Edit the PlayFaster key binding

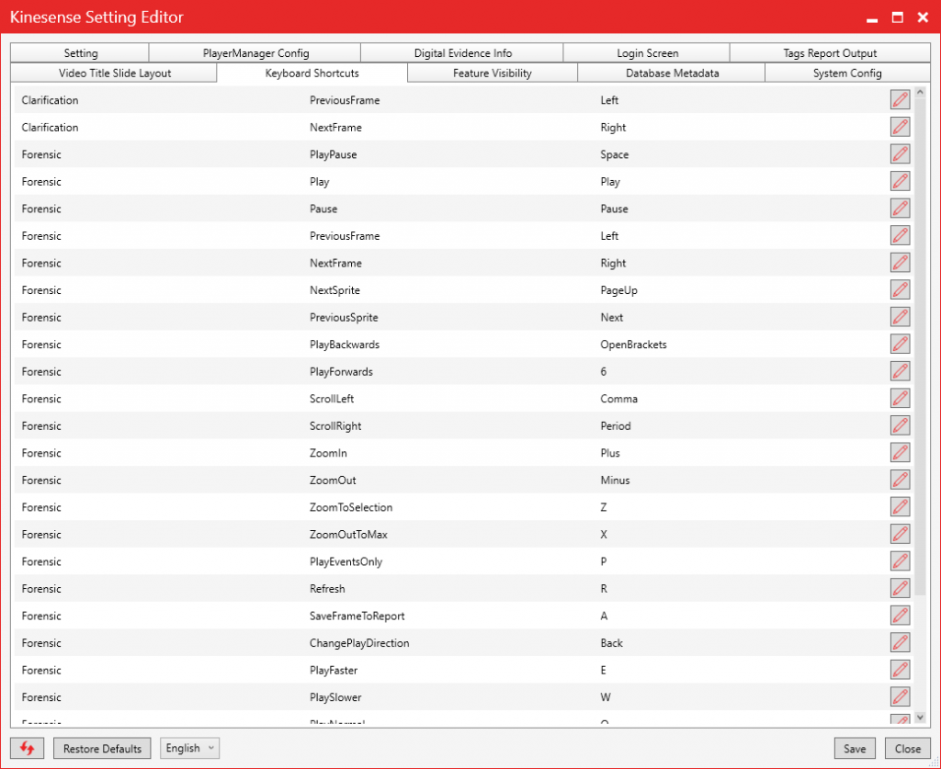pos(900,670)
